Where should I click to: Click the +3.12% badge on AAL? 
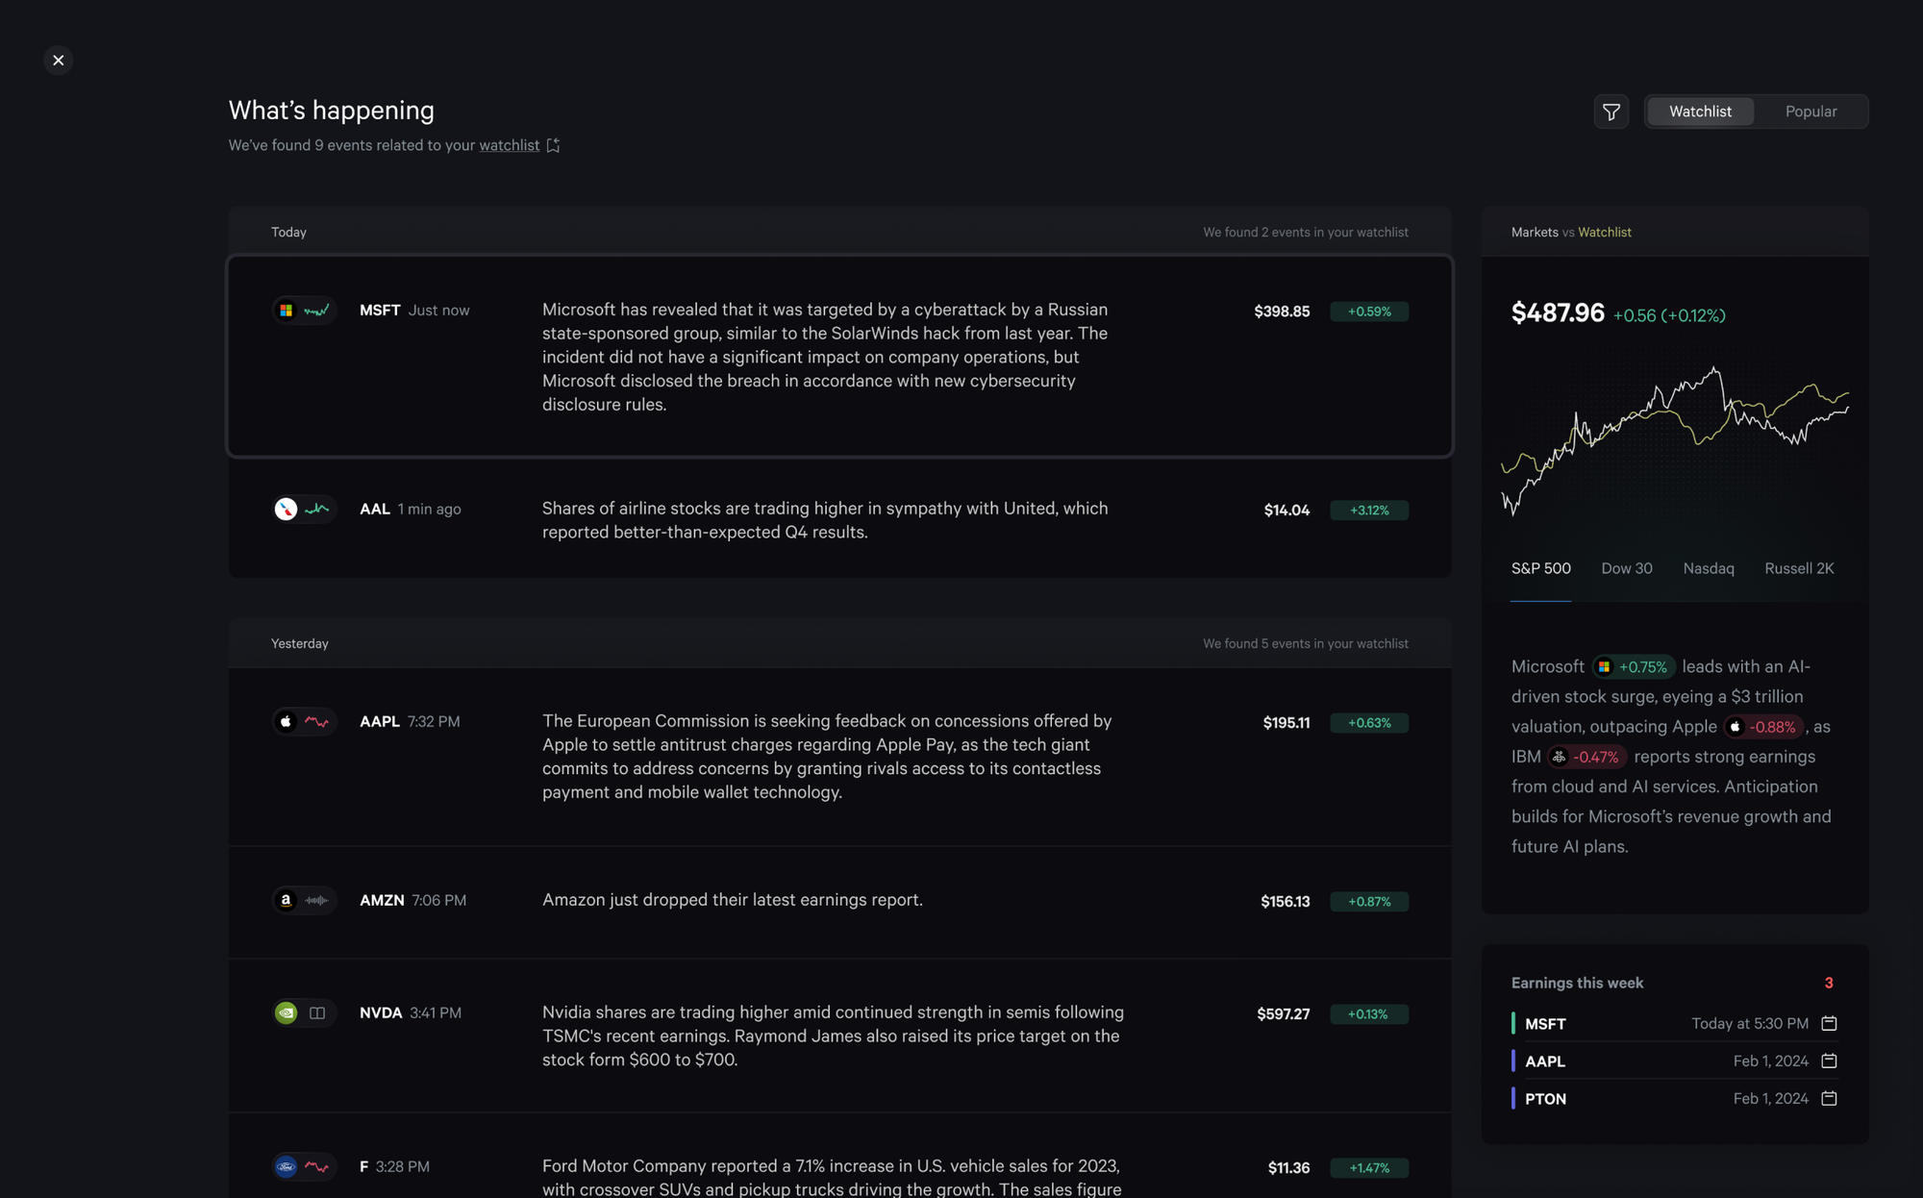point(1368,510)
